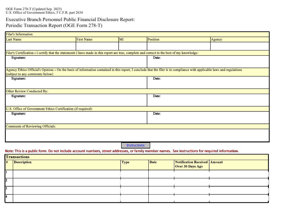Click the Date field for transaction 2
The image size is (282, 218).
click(161, 182)
